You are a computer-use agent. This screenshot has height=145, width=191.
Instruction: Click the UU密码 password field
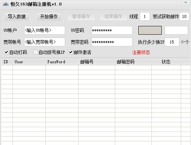coord(112,30)
